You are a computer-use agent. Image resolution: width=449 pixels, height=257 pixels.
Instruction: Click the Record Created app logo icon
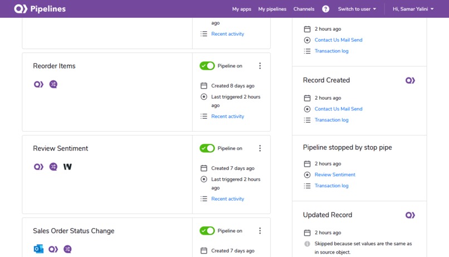(410, 80)
